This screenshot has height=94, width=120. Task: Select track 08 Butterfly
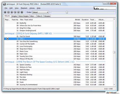click(55, 23)
